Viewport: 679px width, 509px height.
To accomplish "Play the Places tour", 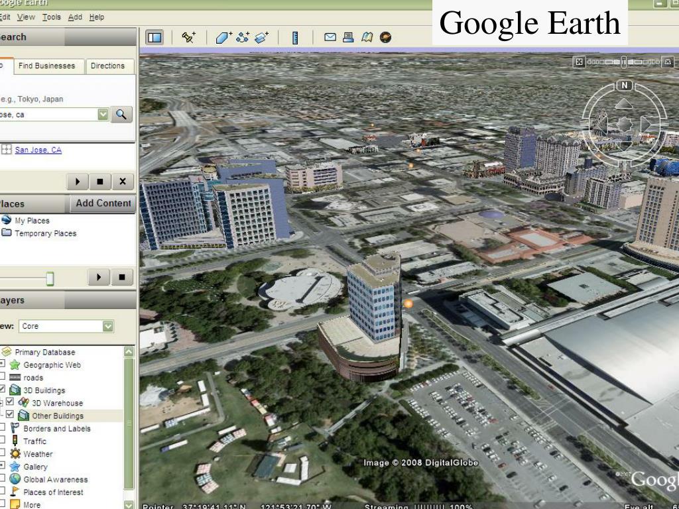I will click(99, 277).
